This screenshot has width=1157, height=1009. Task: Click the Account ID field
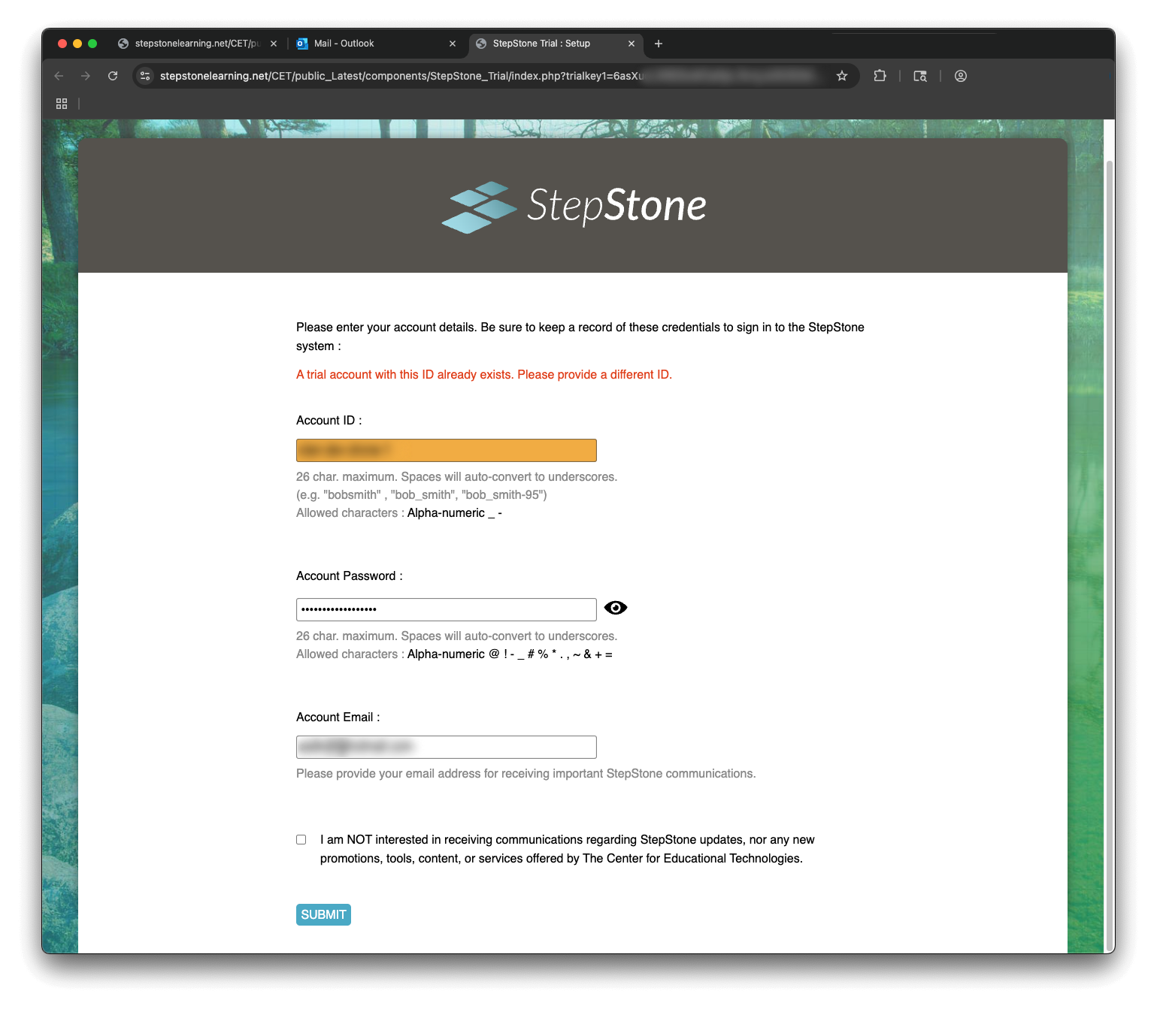pos(447,451)
